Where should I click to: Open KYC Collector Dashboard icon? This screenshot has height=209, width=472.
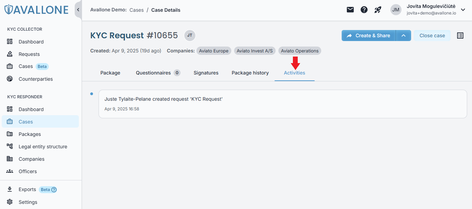(x=10, y=42)
